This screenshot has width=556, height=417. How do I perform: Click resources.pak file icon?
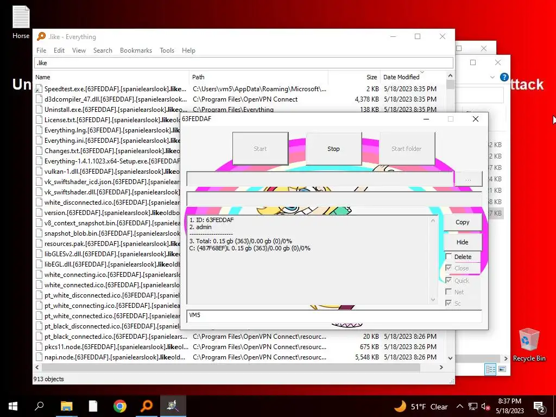39,244
